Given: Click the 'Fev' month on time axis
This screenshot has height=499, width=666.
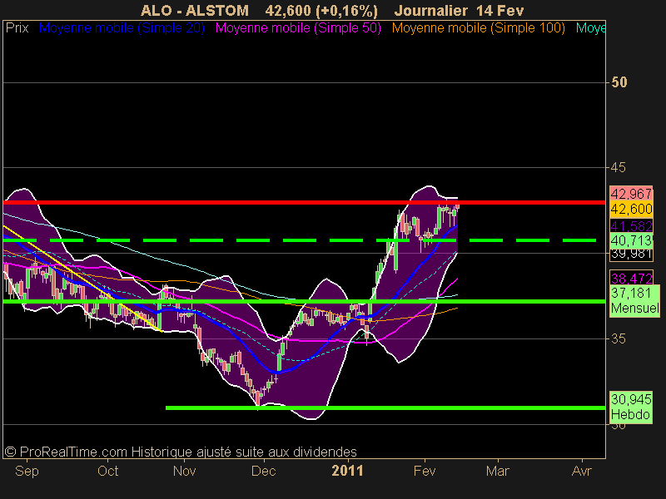Looking at the screenshot, I should pos(425,471).
